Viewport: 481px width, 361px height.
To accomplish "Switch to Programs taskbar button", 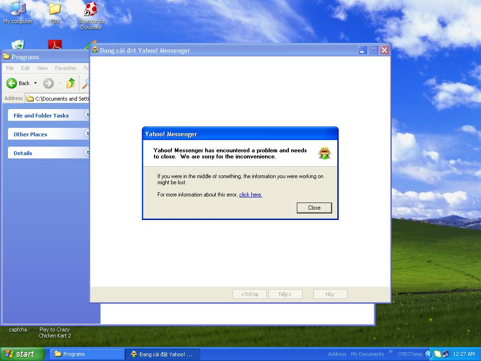I will [87, 354].
